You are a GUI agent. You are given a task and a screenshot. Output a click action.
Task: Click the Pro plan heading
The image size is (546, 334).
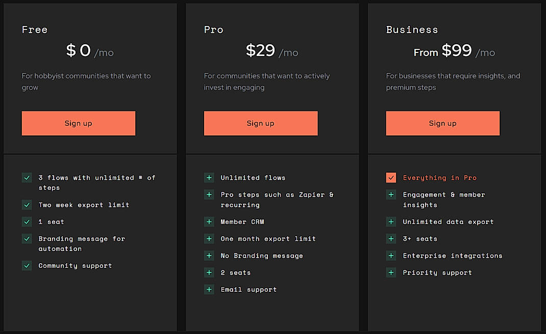[214, 30]
